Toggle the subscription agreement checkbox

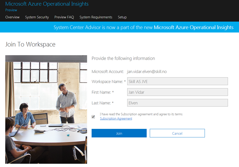(x=93, y=117)
